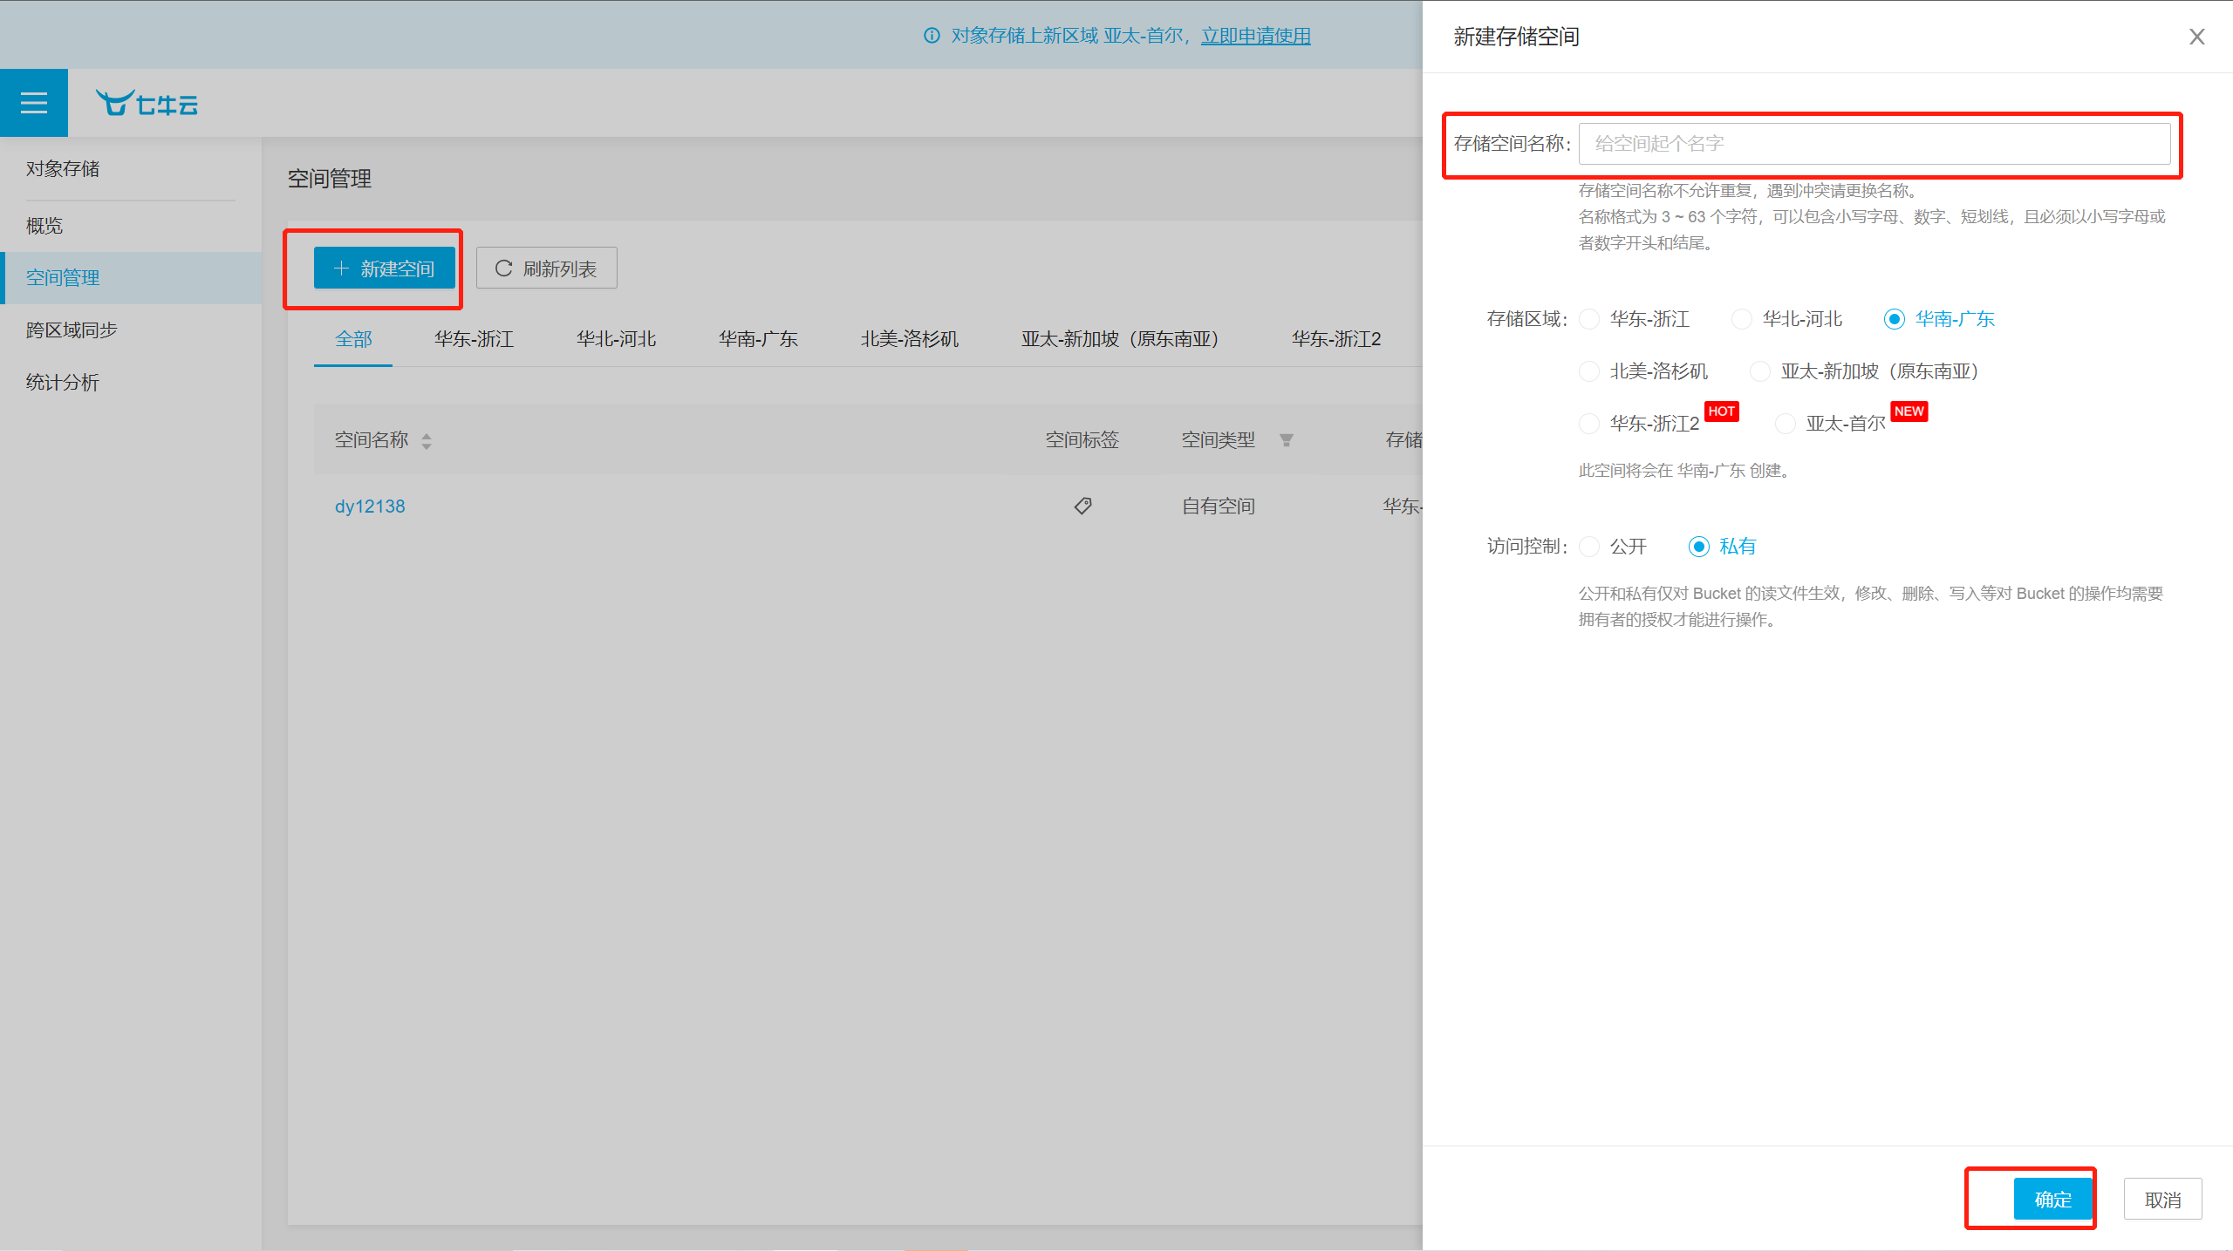Close the 新建存储空间 panel with X

tap(2196, 37)
